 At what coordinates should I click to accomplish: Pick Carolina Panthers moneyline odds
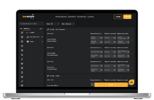click(x=97, y=38)
